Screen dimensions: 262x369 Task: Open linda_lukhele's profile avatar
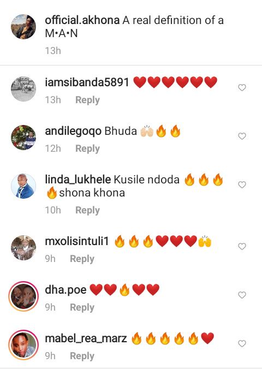23,186
